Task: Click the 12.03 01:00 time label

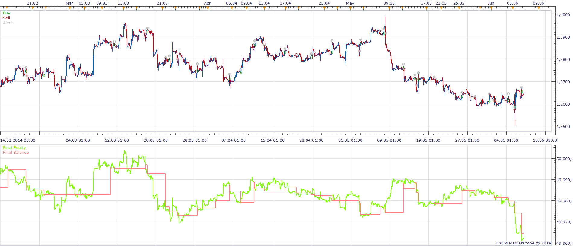Action: (117, 140)
